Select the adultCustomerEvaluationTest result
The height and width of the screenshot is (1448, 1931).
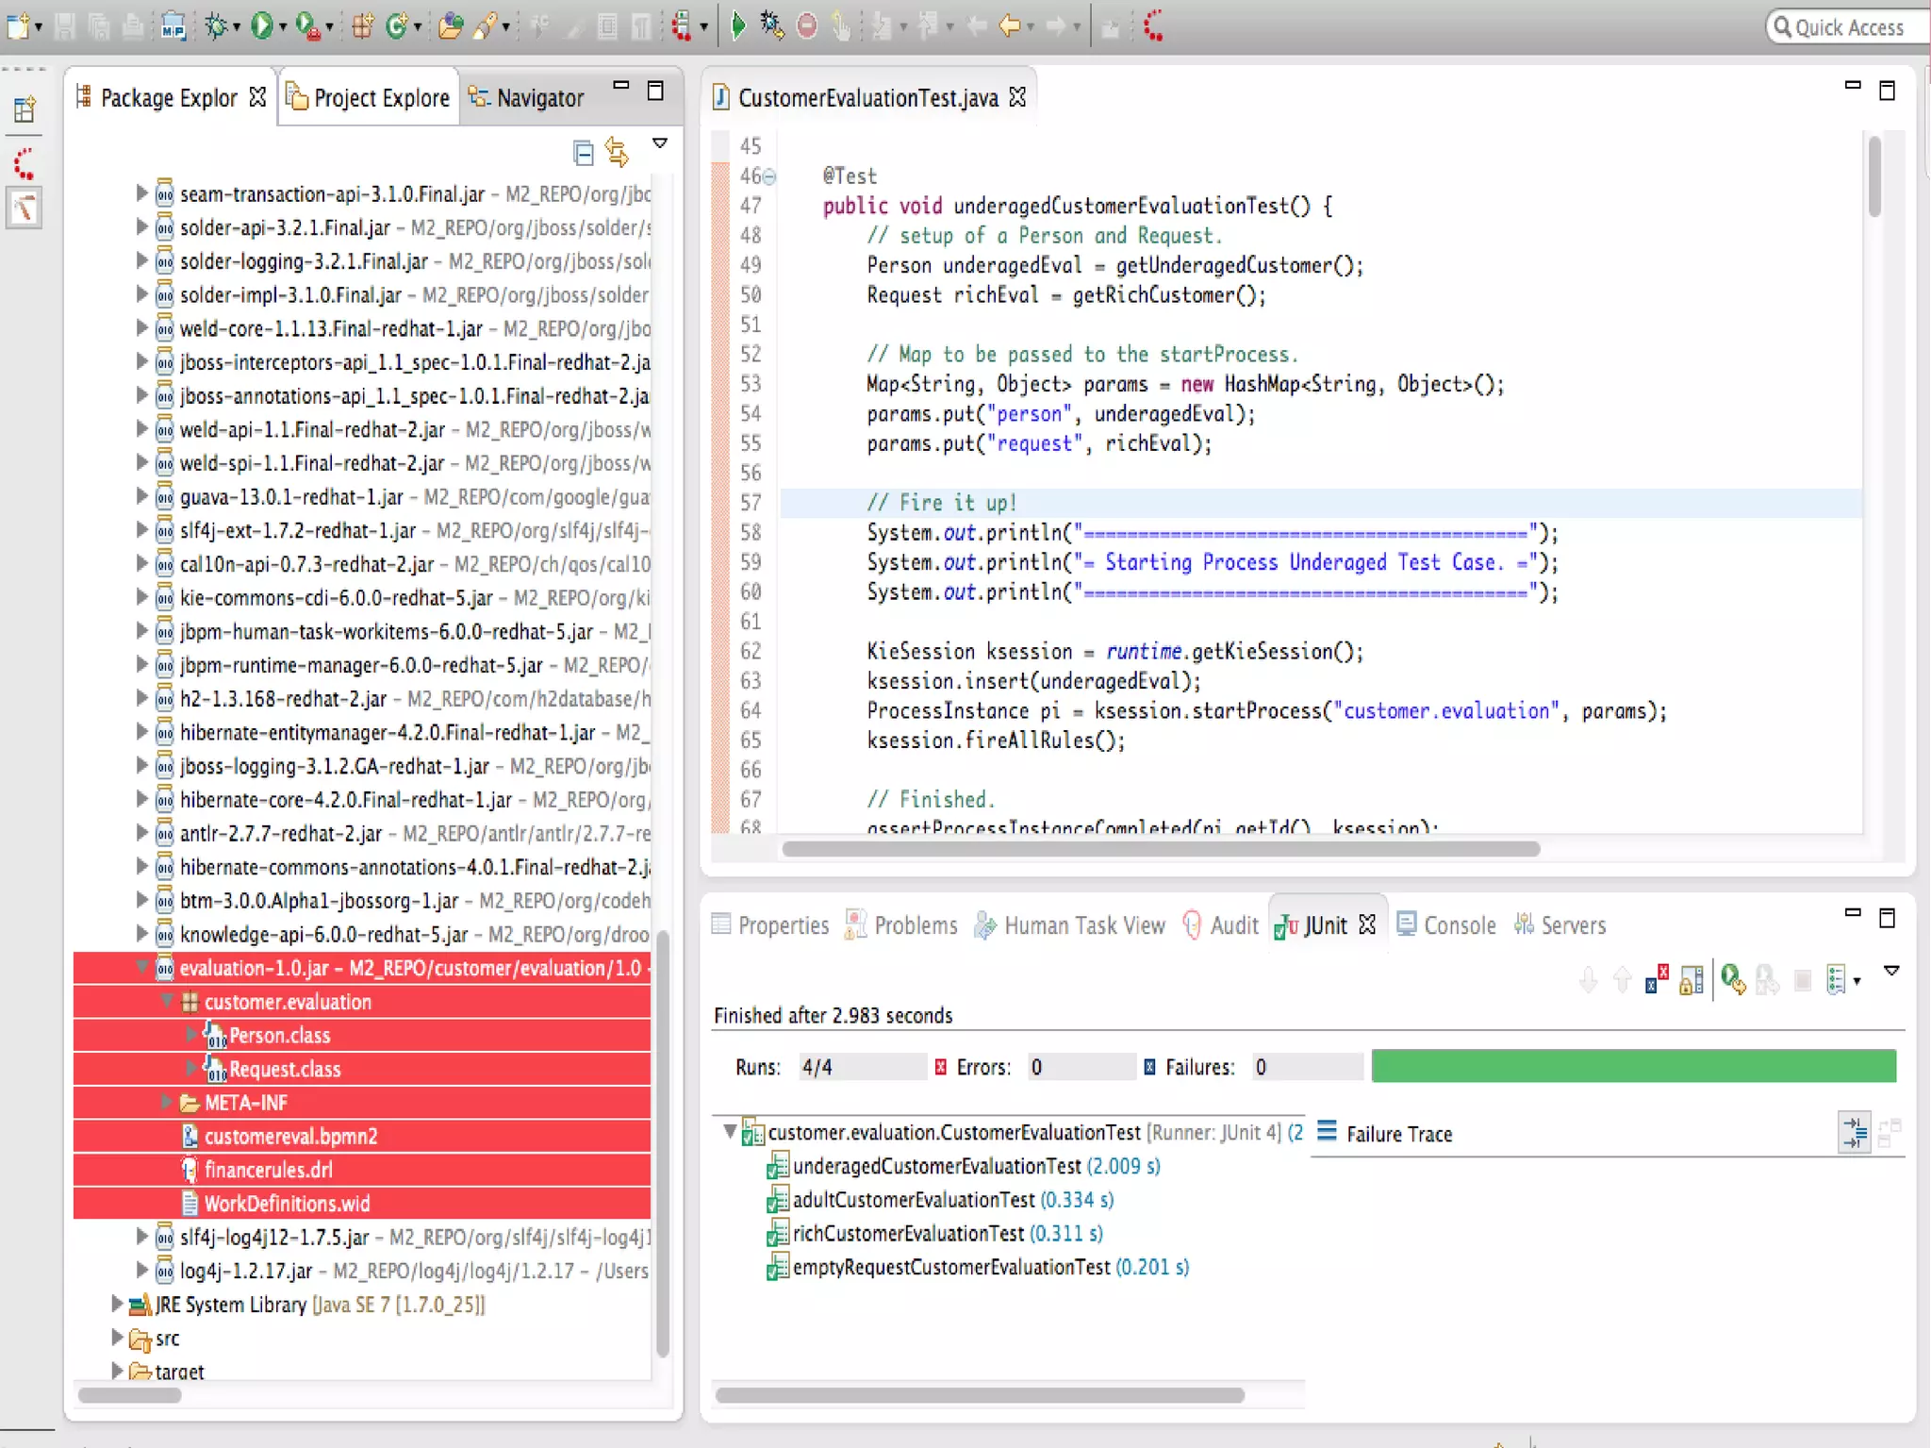[x=913, y=1200]
